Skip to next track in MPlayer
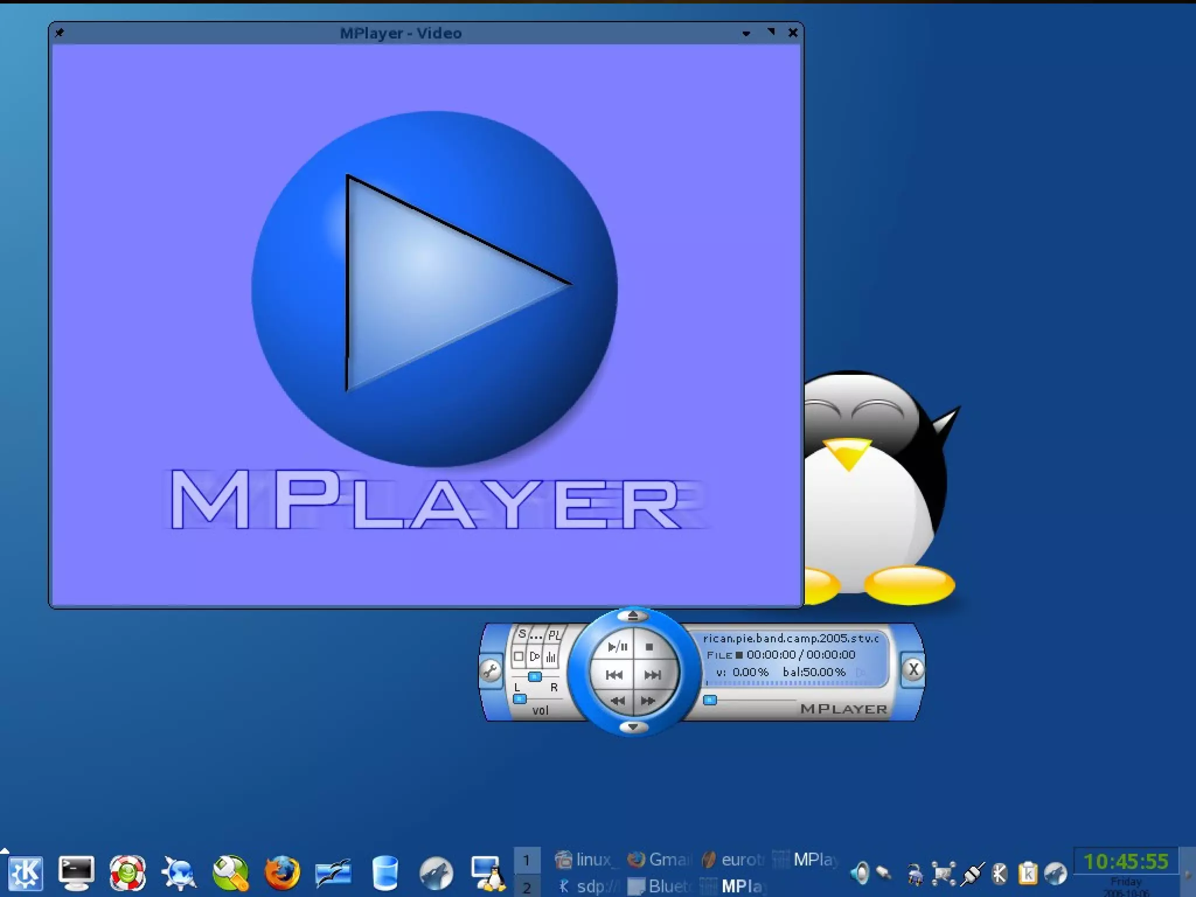Viewport: 1196px width, 897px height. [x=652, y=675]
